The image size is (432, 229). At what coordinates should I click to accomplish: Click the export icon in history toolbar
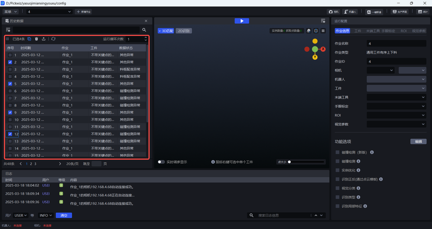point(44,39)
